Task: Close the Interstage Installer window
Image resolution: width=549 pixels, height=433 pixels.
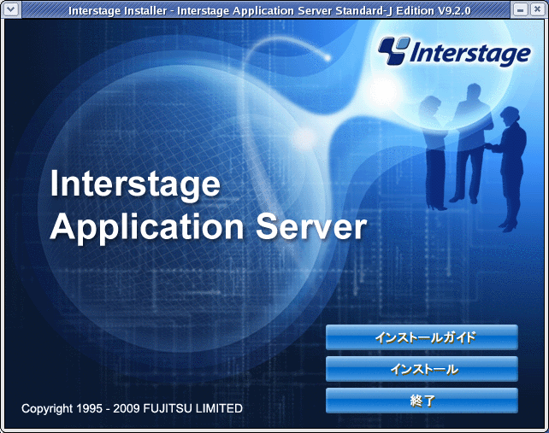Action: pos(537,9)
